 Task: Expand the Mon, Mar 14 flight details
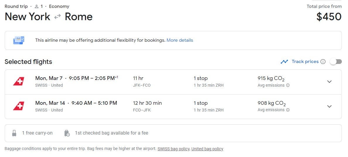point(329,107)
